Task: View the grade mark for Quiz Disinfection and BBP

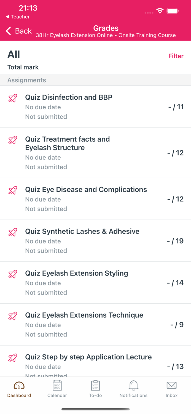Action: tap(176, 107)
